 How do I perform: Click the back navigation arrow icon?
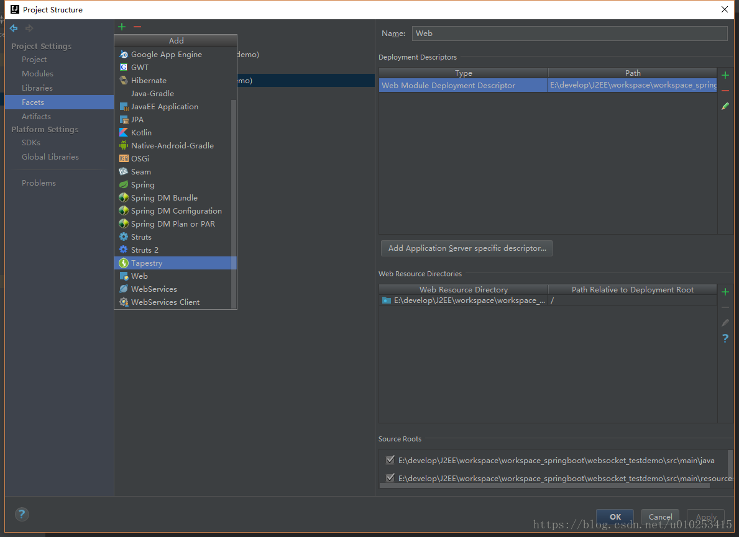tap(14, 28)
